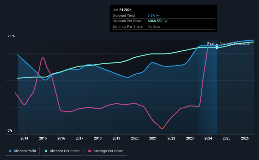
Task: Click the AU$0.550 dividend per share value
Action: point(155,21)
